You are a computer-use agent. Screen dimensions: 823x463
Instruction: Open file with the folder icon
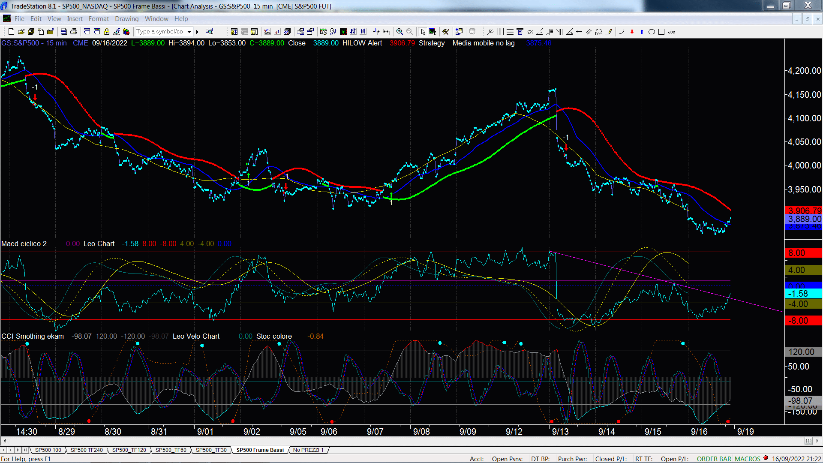tap(21, 32)
